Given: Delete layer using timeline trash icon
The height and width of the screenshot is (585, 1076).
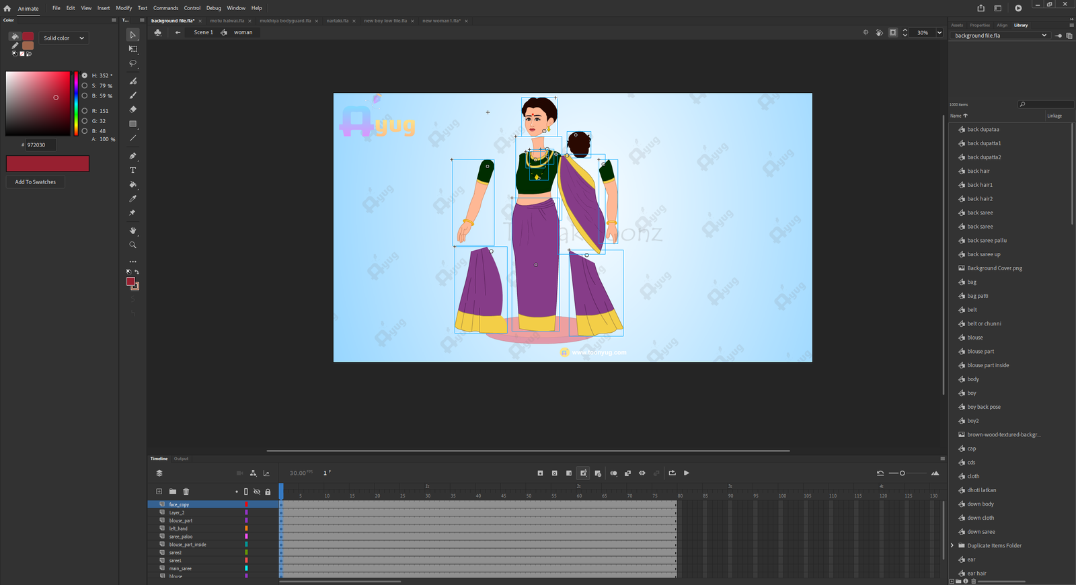Looking at the screenshot, I should 186,492.
